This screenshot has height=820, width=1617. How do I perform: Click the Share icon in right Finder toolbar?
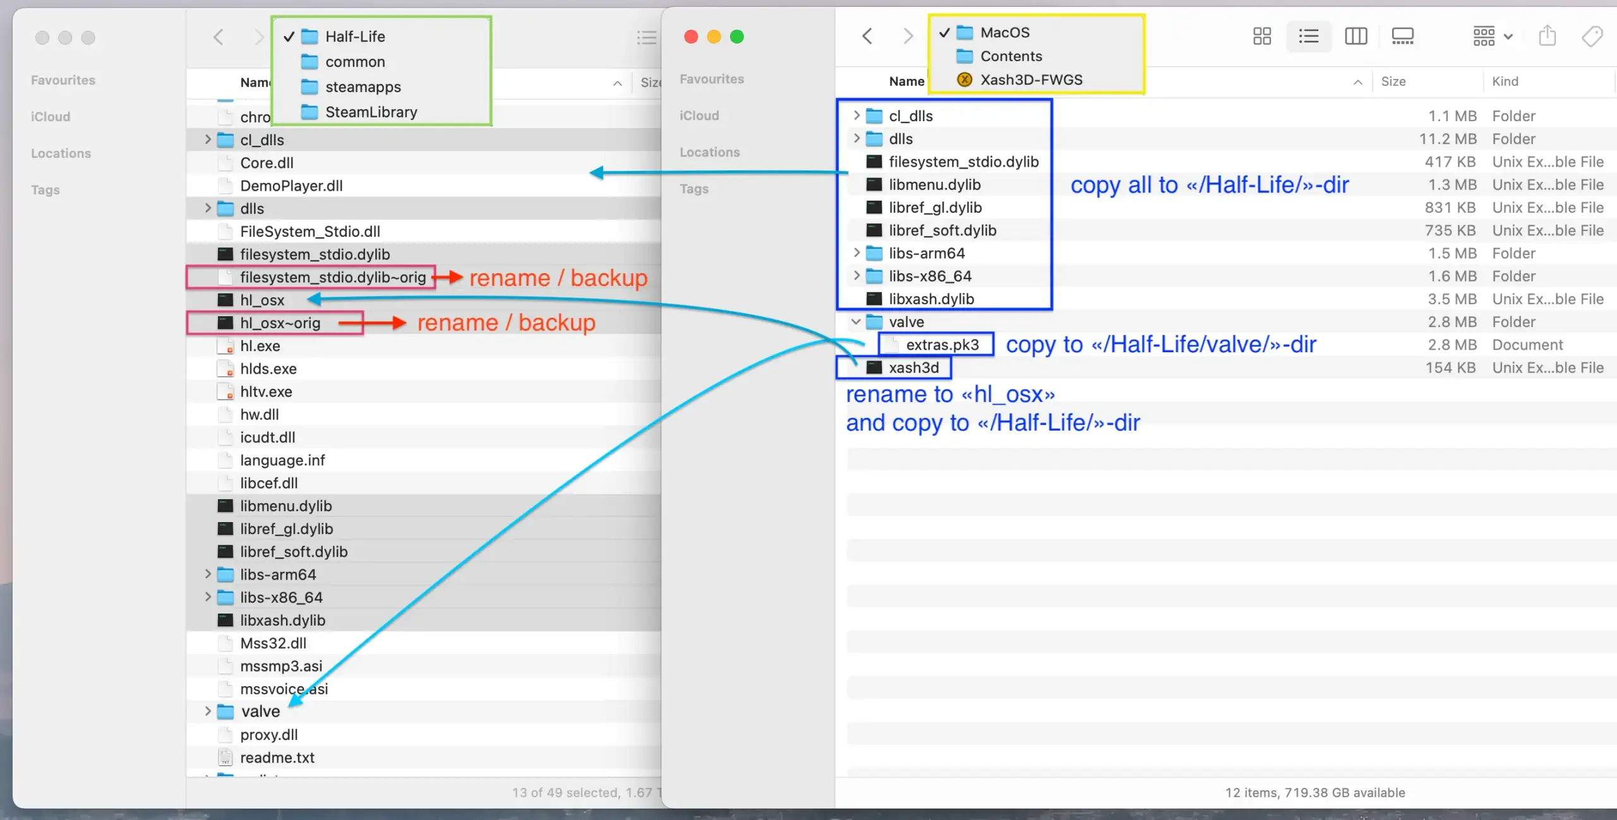click(1547, 36)
